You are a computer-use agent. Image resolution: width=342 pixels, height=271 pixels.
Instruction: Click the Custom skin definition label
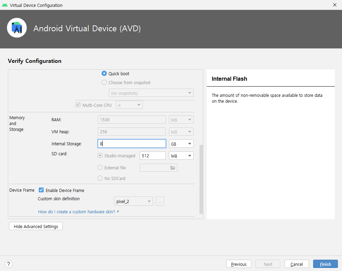(x=59, y=199)
